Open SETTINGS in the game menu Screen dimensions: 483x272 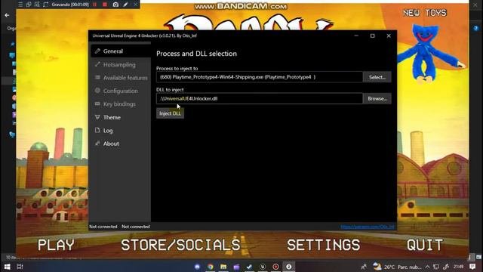pos(324,245)
